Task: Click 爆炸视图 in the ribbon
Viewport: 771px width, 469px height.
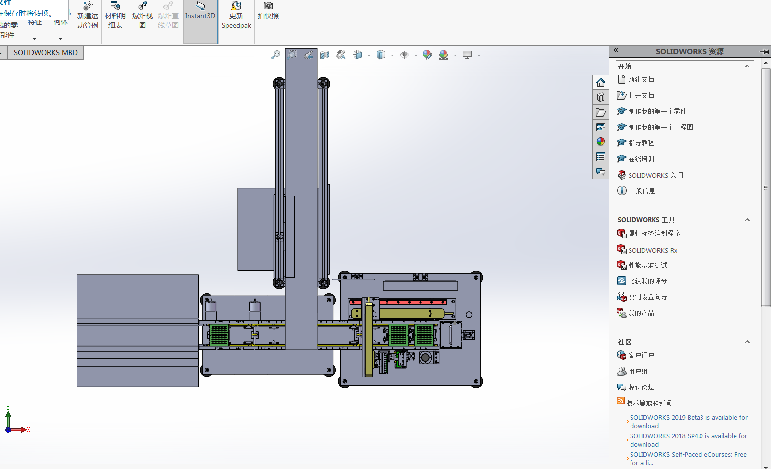Action: (x=142, y=15)
